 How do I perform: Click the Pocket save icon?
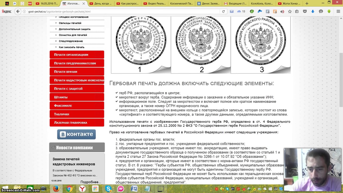(x=305, y=12)
